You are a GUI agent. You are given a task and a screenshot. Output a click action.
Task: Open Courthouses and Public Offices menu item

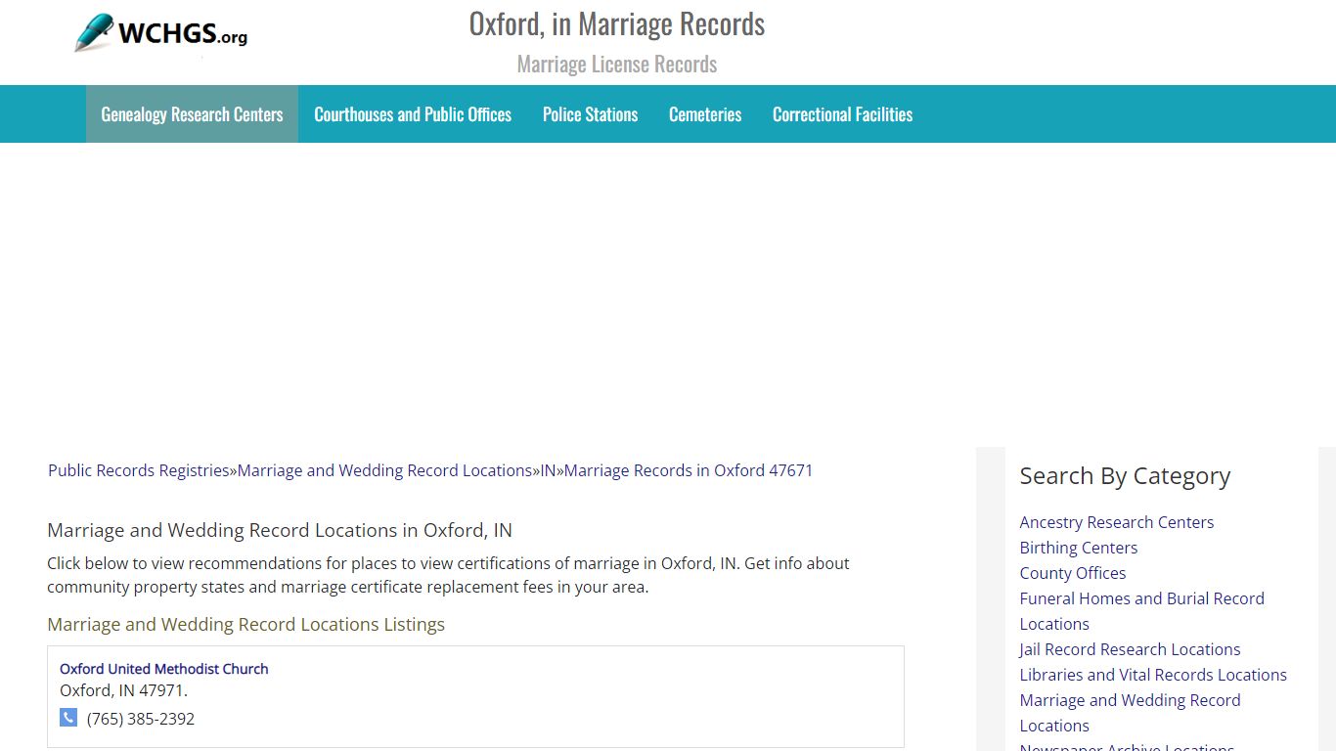click(413, 114)
